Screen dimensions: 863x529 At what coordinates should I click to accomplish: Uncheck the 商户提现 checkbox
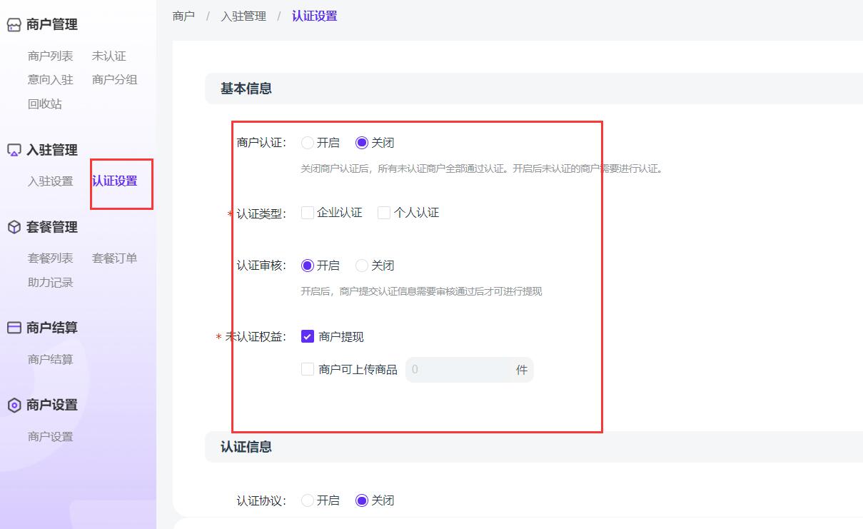(x=308, y=337)
